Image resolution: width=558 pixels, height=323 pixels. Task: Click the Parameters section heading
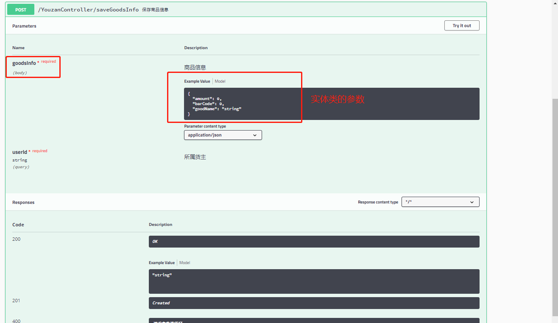24,26
